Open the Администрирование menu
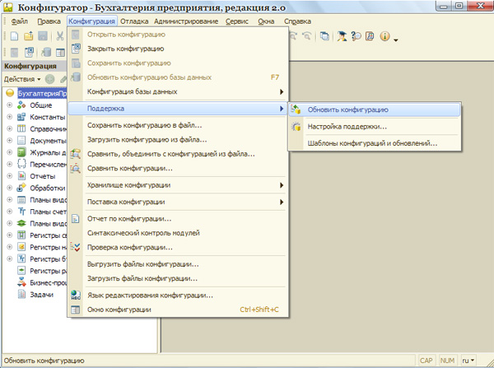The image size is (494, 368). (186, 21)
